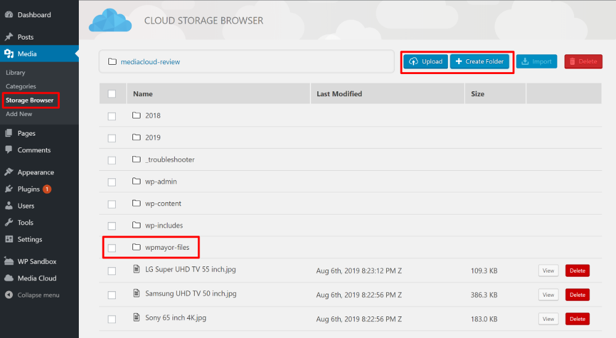Click the 386.3 KB size value
Screen dimensions: 616x338
(x=484, y=295)
